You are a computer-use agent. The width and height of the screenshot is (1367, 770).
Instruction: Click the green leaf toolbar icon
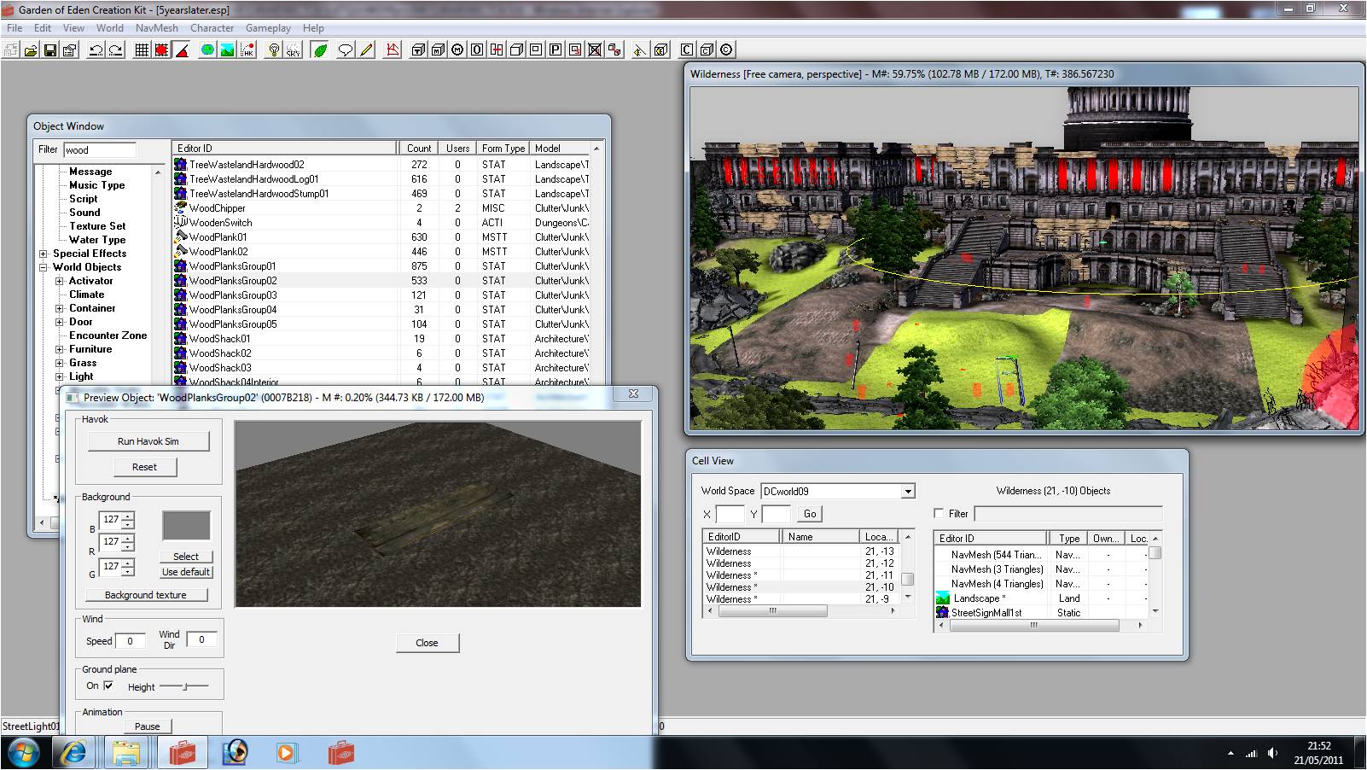[320, 50]
